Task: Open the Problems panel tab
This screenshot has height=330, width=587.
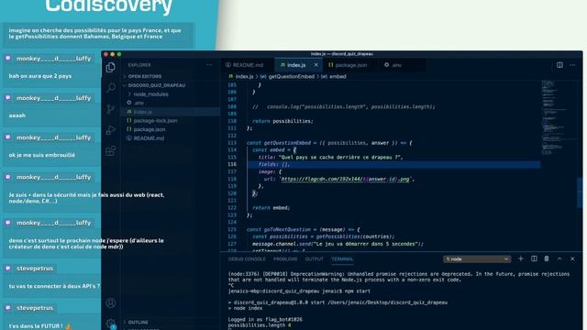Action: tap(285, 258)
